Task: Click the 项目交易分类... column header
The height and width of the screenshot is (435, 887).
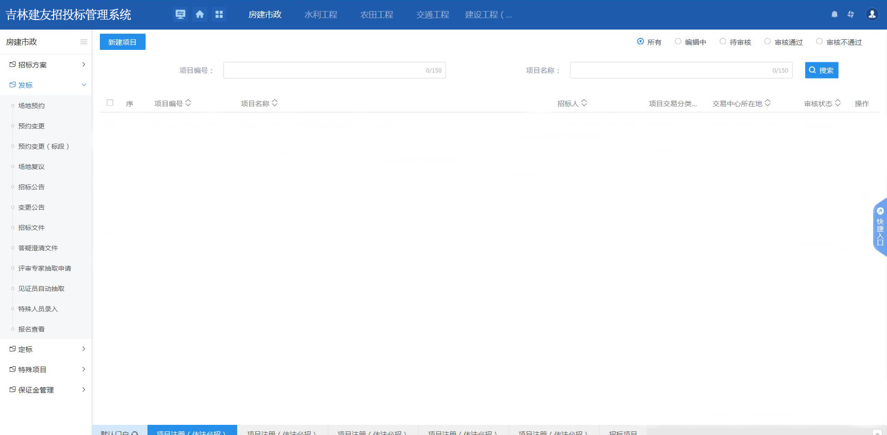Action: pyautogui.click(x=673, y=103)
